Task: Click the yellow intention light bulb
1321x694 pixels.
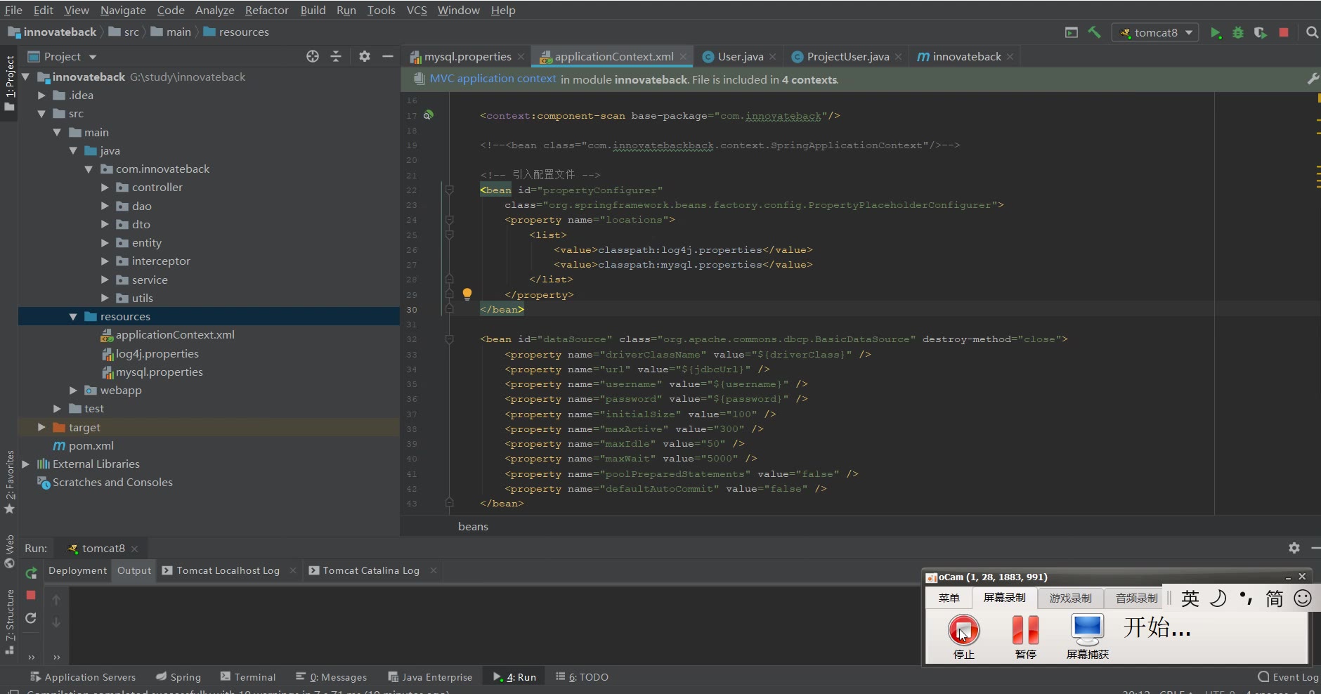Action: coord(467,294)
